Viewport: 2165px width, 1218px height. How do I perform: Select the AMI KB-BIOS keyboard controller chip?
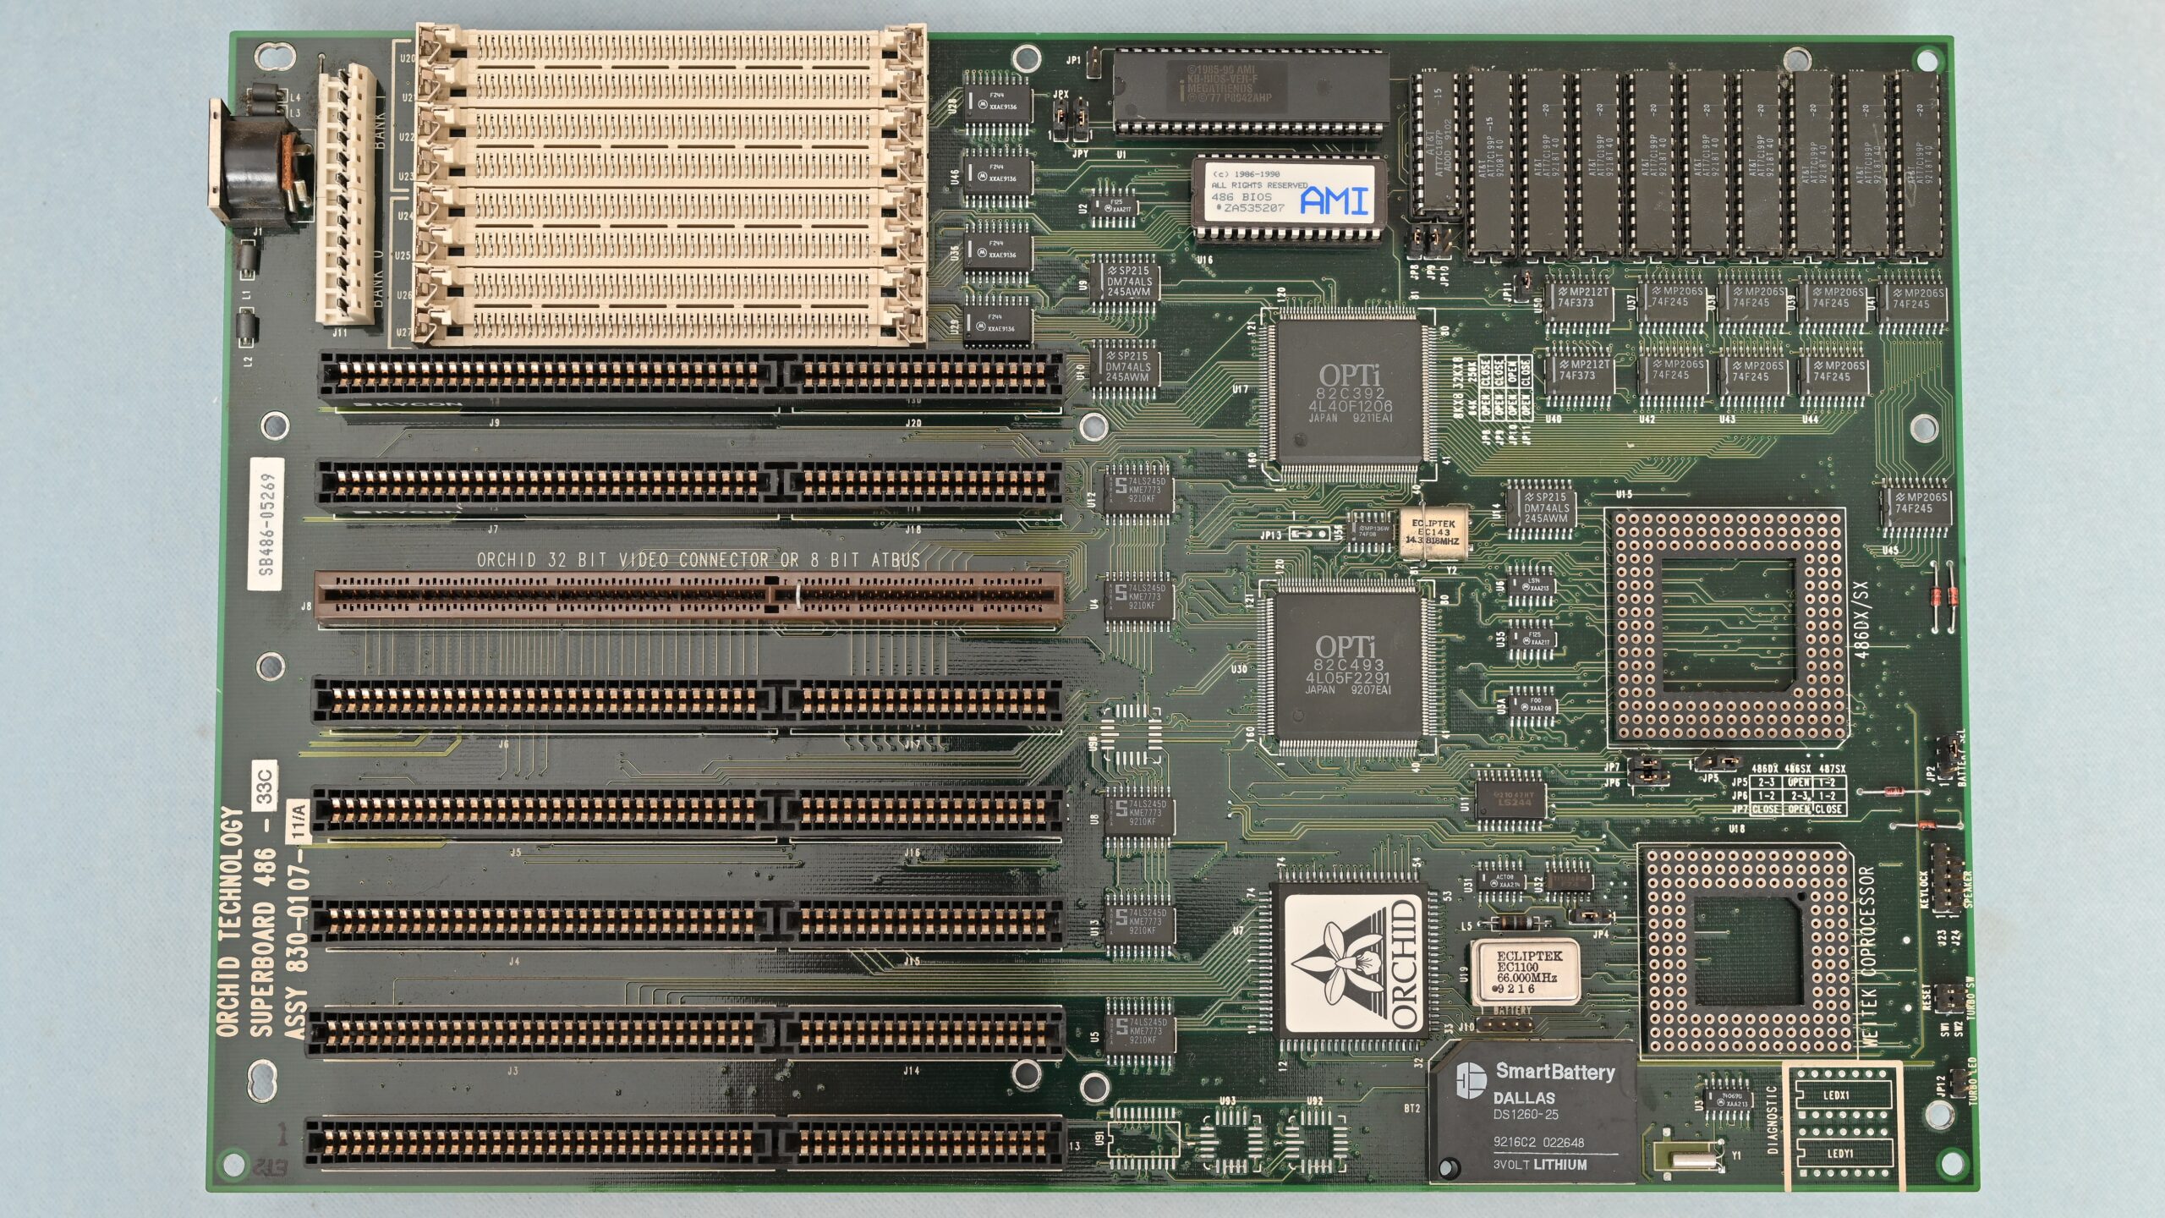(x=1250, y=91)
